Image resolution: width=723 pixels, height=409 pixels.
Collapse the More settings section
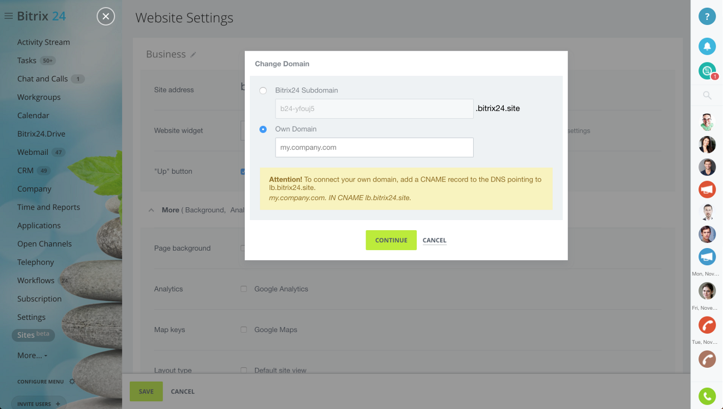pyautogui.click(x=151, y=210)
